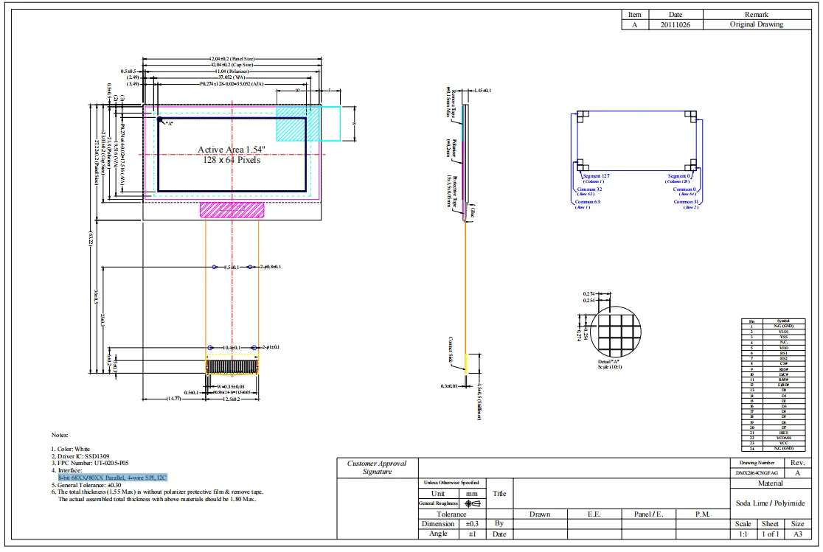Select the magenta hatched FPC connector area
The width and height of the screenshot is (823, 552).
230,212
